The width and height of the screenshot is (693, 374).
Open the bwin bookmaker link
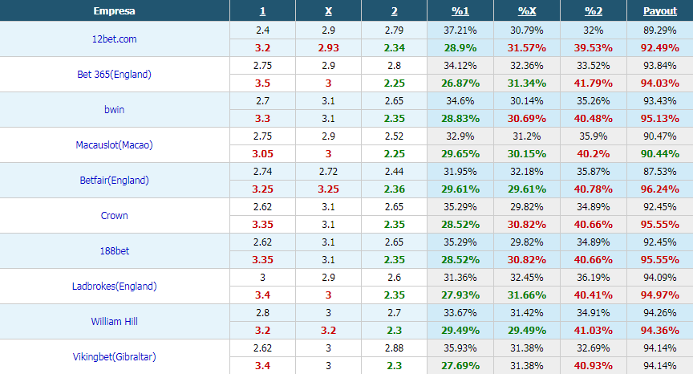tap(115, 110)
